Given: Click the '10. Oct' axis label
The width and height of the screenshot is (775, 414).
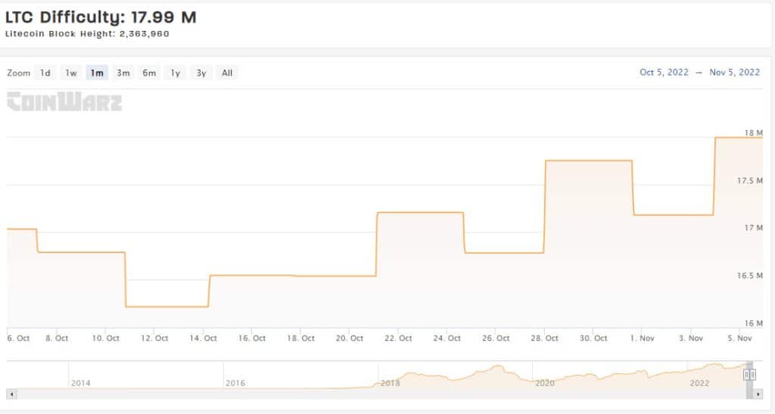Looking at the screenshot, I should 106,338.
